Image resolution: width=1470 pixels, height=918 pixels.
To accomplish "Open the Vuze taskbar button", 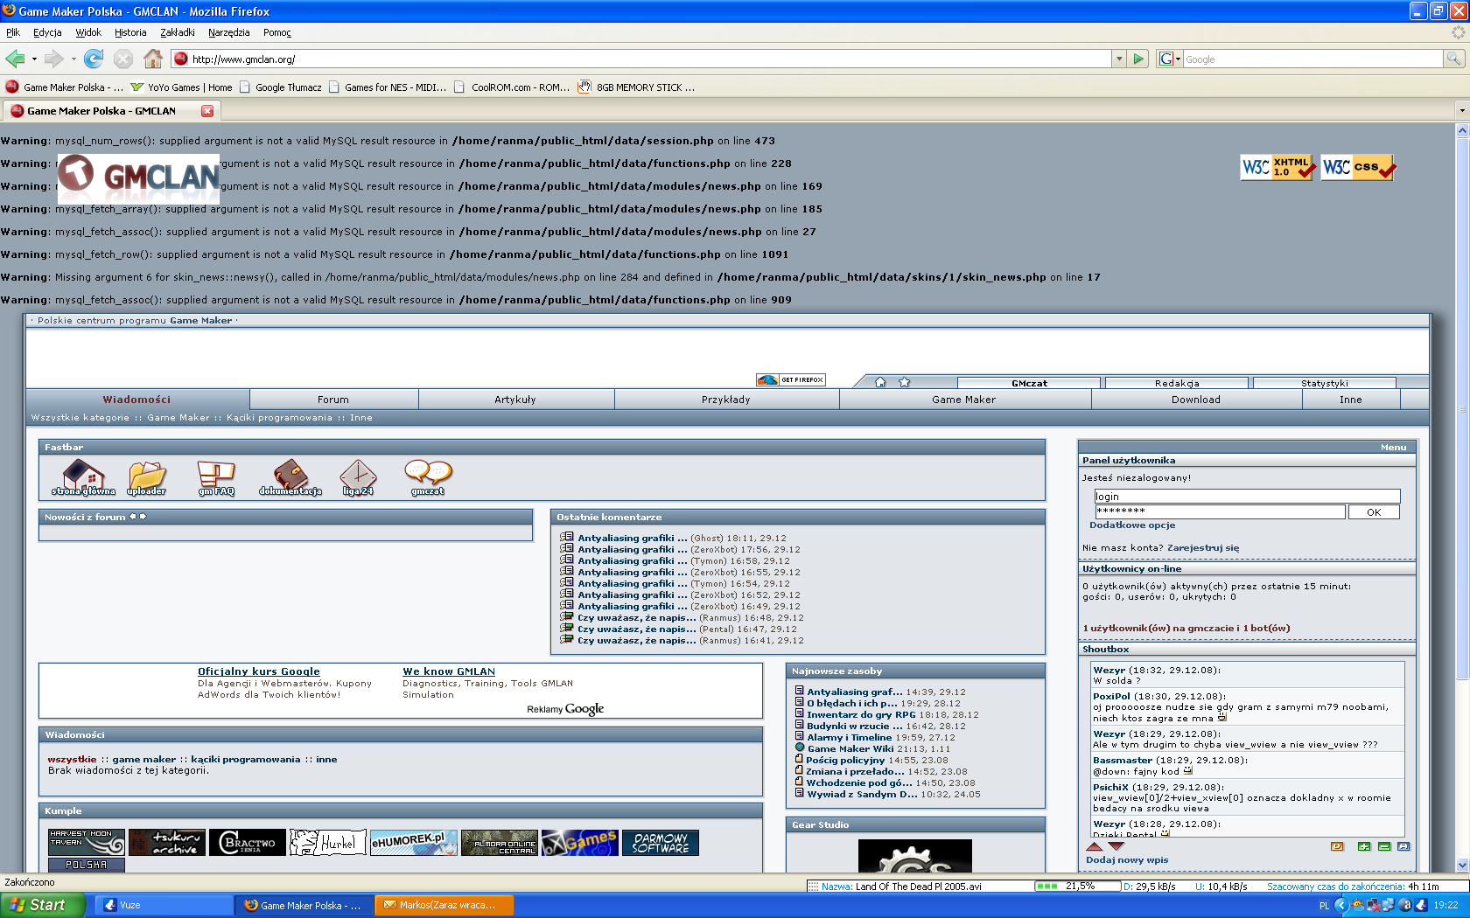I will point(162,905).
